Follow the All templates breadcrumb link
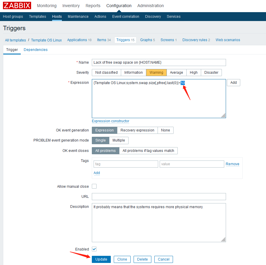The width and height of the screenshot is (266, 265). pos(15,40)
